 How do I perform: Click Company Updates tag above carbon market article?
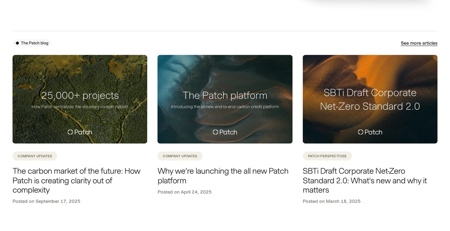coord(35,156)
